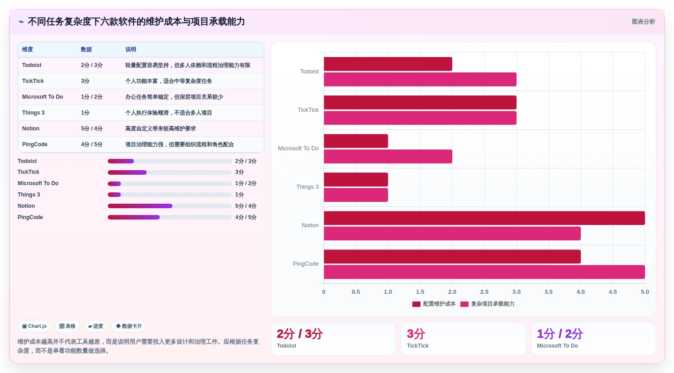Toggle the 复杂项目承载能力 legend swatch
Viewport: 674px width, 373px height.
[464, 304]
